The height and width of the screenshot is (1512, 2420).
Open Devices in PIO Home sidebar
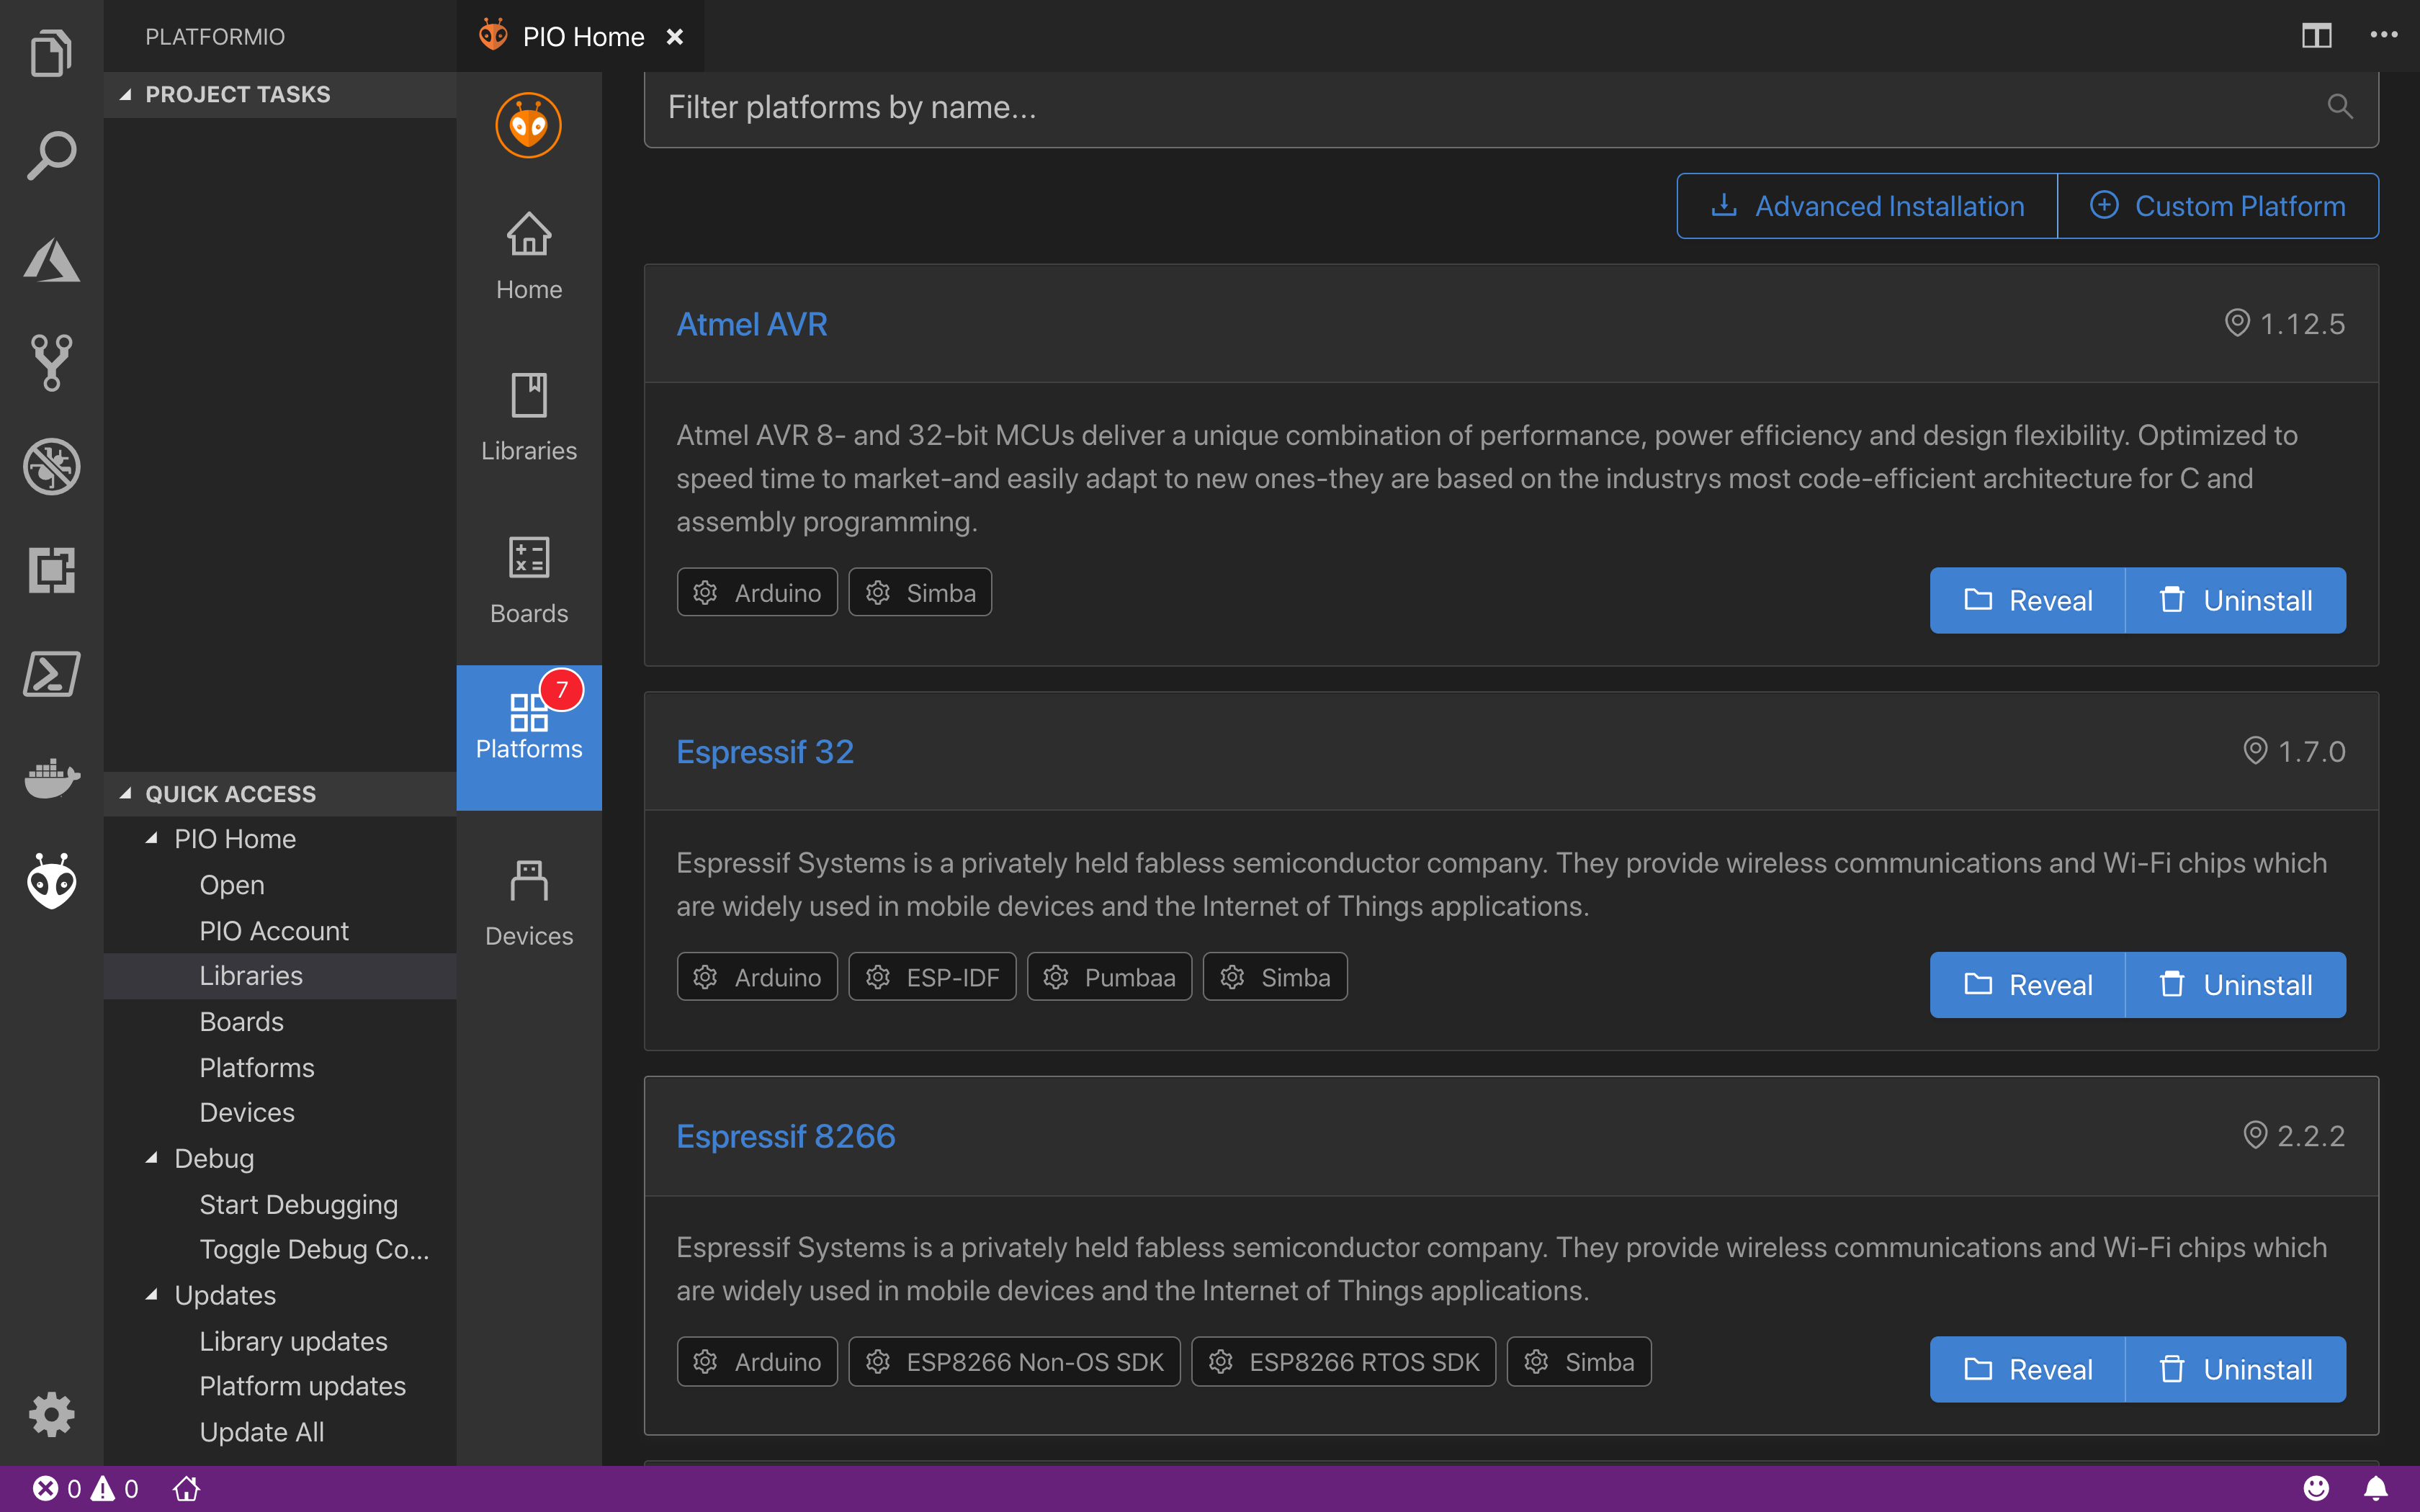[528, 903]
